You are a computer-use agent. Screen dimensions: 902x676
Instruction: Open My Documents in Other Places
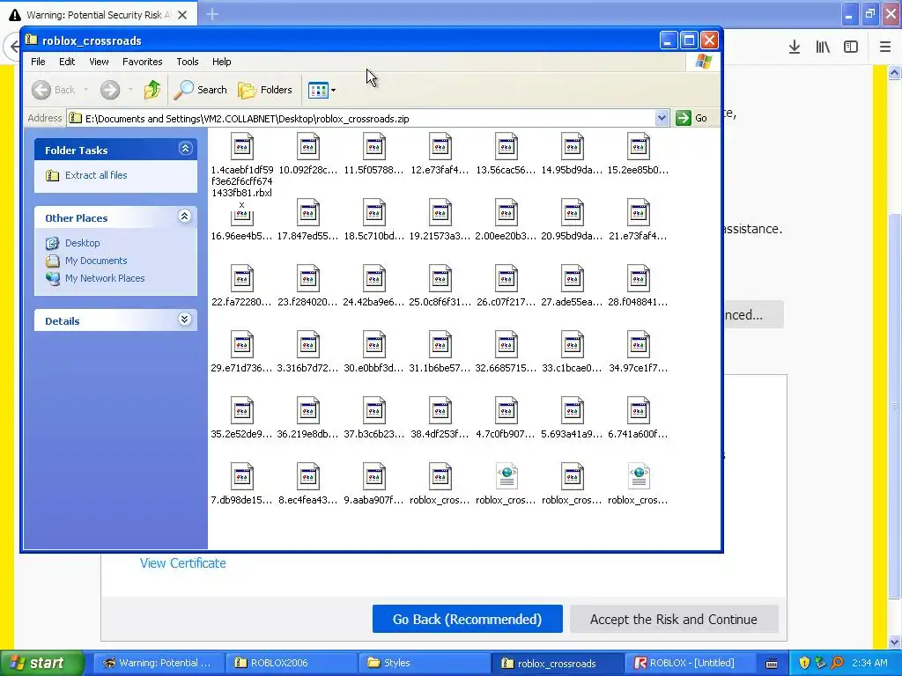point(96,261)
